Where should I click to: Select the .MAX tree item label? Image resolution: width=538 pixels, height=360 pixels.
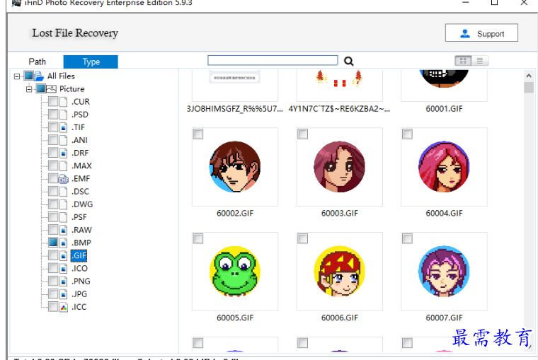pos(81,166)
